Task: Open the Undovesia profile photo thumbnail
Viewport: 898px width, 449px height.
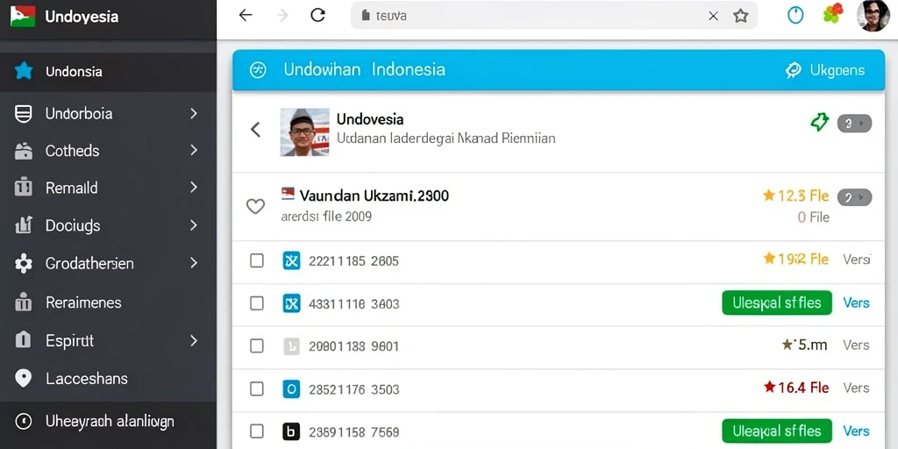Action: [x=304, y=132]
